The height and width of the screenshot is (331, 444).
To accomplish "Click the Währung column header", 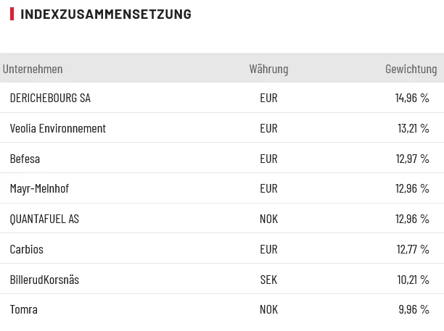I will 268,69.
